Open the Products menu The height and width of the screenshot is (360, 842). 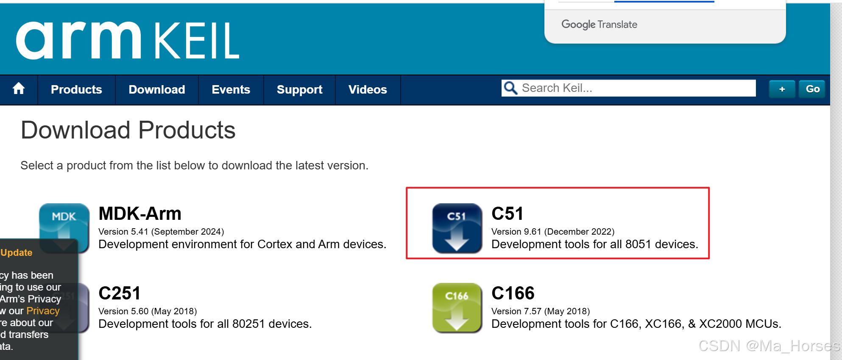[x=76, y=89]
